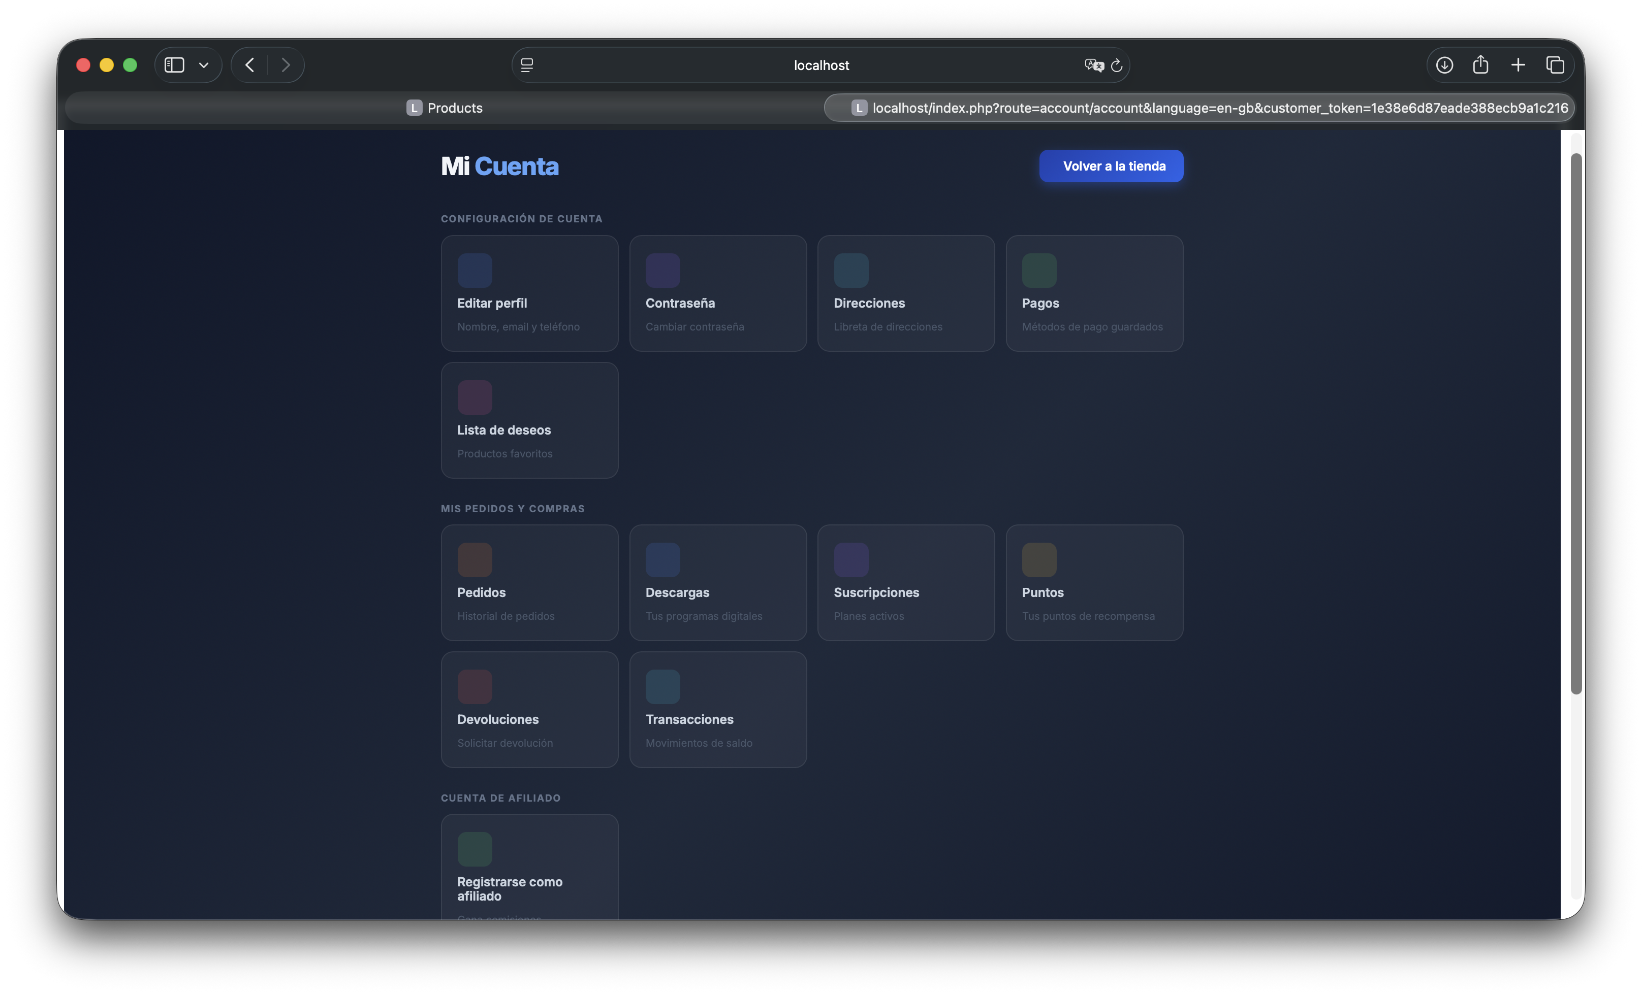
Task: Show the tab overview icon
Action: tap(1555, 64)
